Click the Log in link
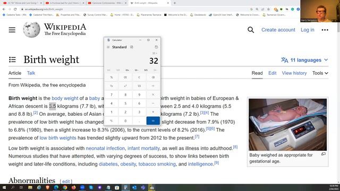 tap(307, 30)
